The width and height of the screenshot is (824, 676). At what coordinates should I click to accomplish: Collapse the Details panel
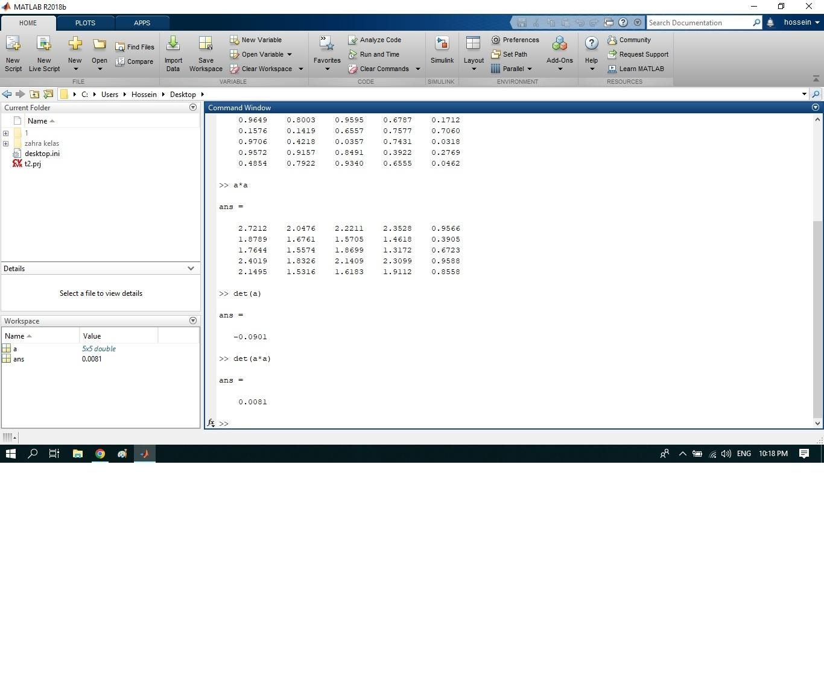(x=191, y=269)
